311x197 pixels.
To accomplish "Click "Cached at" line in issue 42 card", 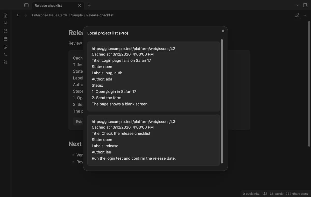I will [123, 54].
